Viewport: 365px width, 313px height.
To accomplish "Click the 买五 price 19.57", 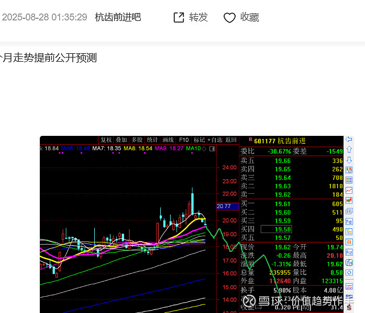I will (283, 238).
